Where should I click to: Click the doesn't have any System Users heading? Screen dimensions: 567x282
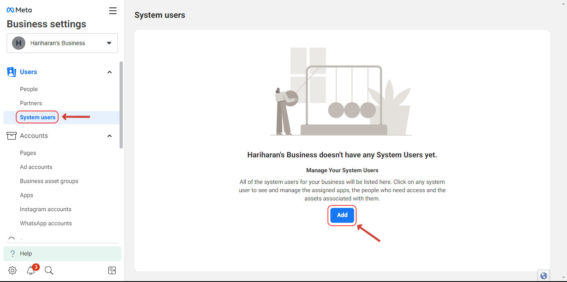(x=342, y=155)
